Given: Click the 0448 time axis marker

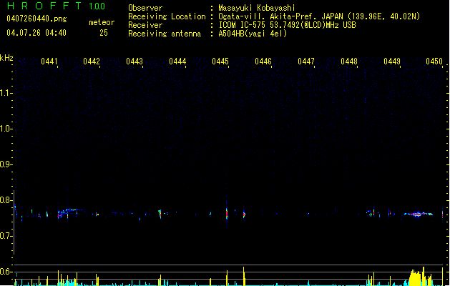Looking at the screenshot, I should pyautogui.click(x=349, y=61).
